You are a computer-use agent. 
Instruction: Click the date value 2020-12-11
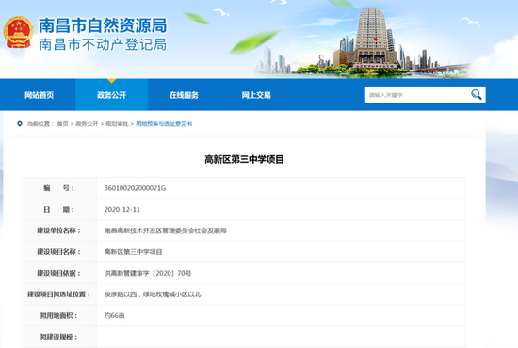[122, 210]
